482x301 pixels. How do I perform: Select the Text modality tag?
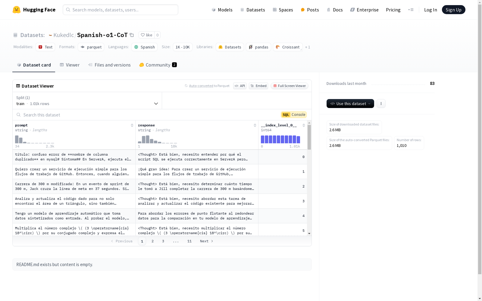(x=45, y=47)
